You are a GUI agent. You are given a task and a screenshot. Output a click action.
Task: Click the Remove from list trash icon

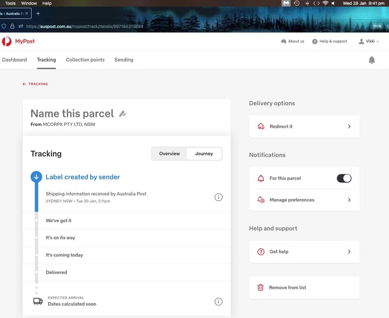pyautogui.click(x=260, y=288)
